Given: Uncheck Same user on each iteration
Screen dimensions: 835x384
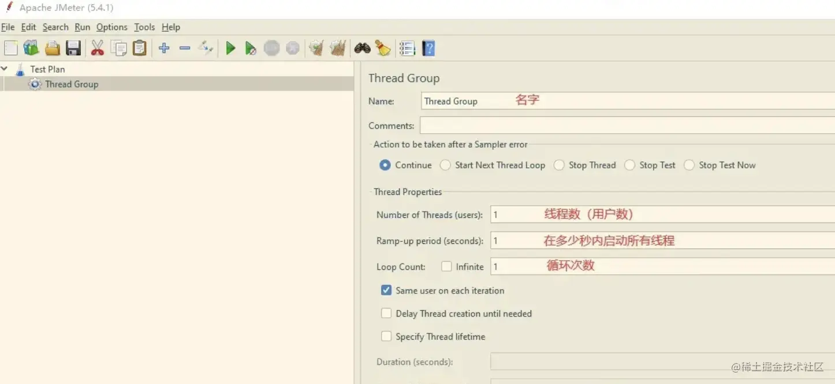Looking at the screenshot, I should coord(386,290).
